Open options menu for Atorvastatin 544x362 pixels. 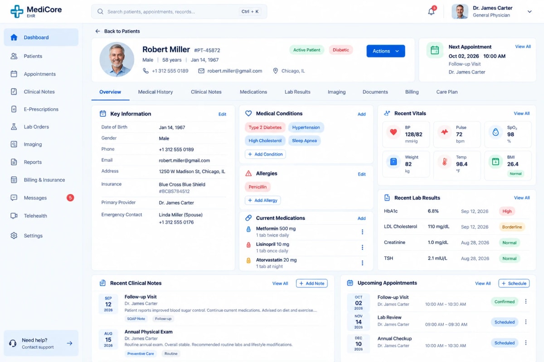362,263
